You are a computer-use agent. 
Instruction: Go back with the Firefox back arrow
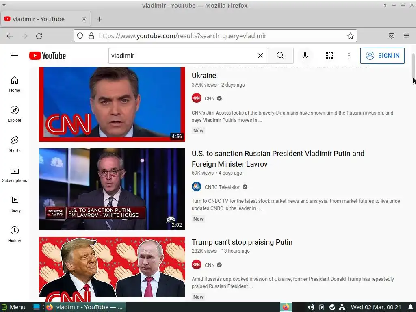(x=10, y=36)
